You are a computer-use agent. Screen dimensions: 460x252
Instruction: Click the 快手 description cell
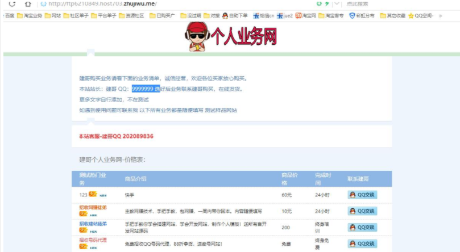point(130,195)
